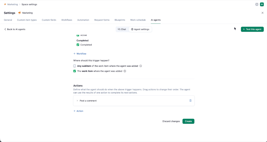Uncheck the work item trigger checkbox
The height and width of the screenshot is (142, 267).
click(75, 71)
